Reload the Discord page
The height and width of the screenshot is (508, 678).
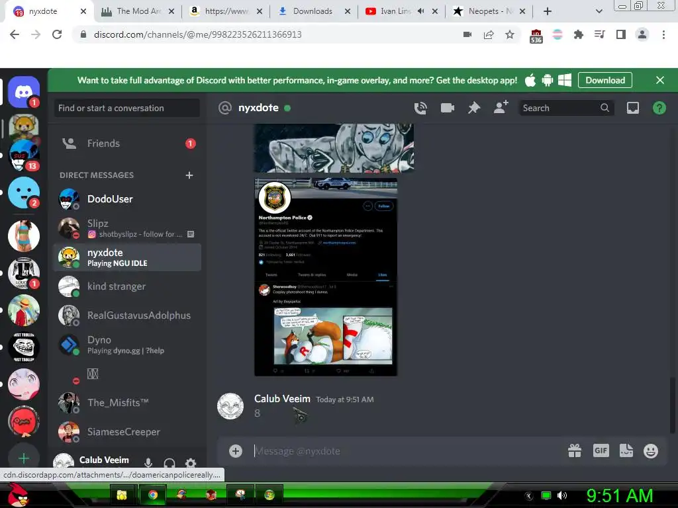(57, 34)
